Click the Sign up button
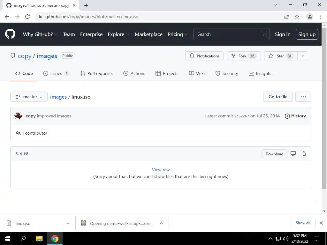Screen dimensions: 327x245 coord(307,34)
